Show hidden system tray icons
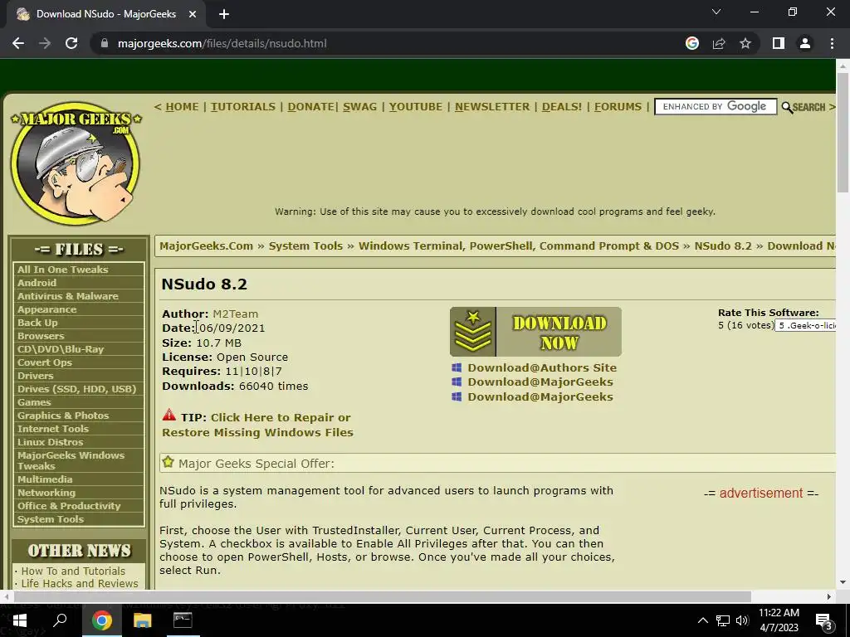The image size is (850, 637). pos(702,620)
